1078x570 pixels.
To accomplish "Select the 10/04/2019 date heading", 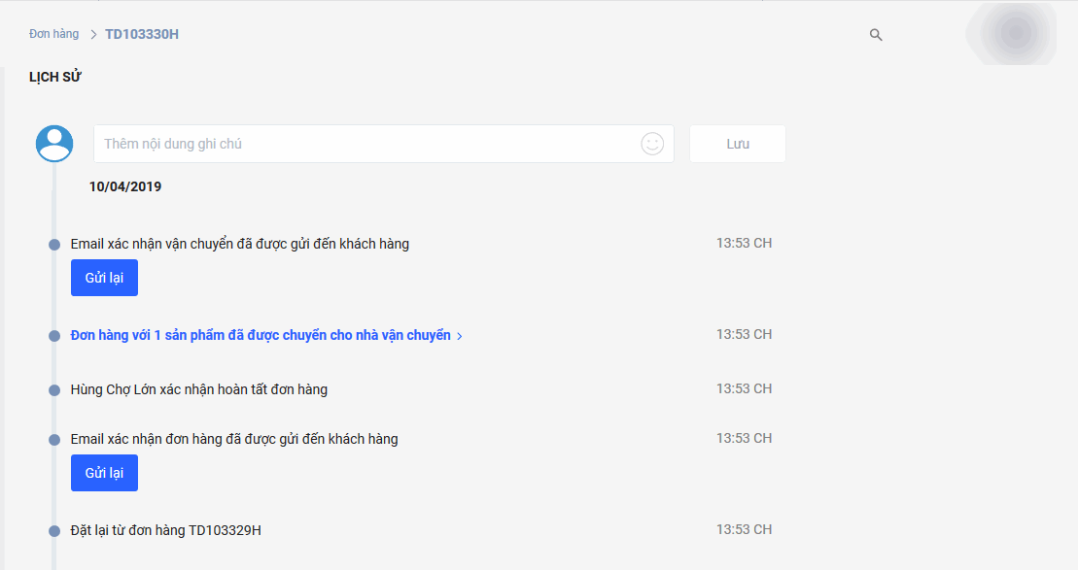I will pyautogui.click(x=125, y=186).
